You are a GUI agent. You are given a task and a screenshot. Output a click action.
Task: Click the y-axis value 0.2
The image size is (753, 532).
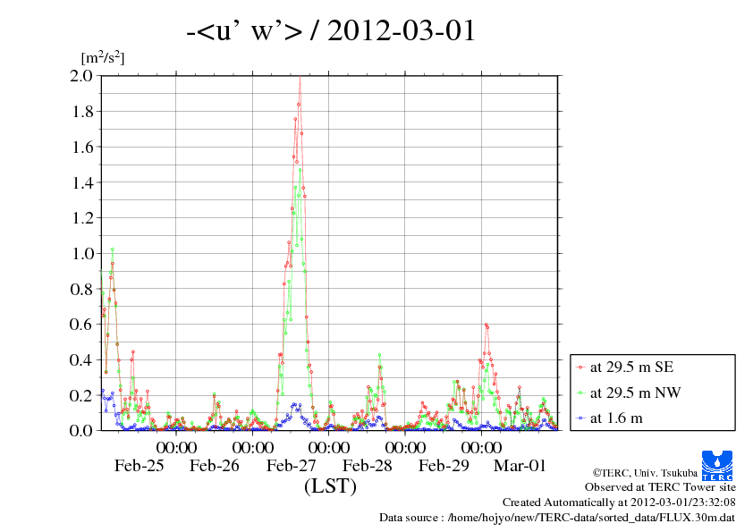81,395
